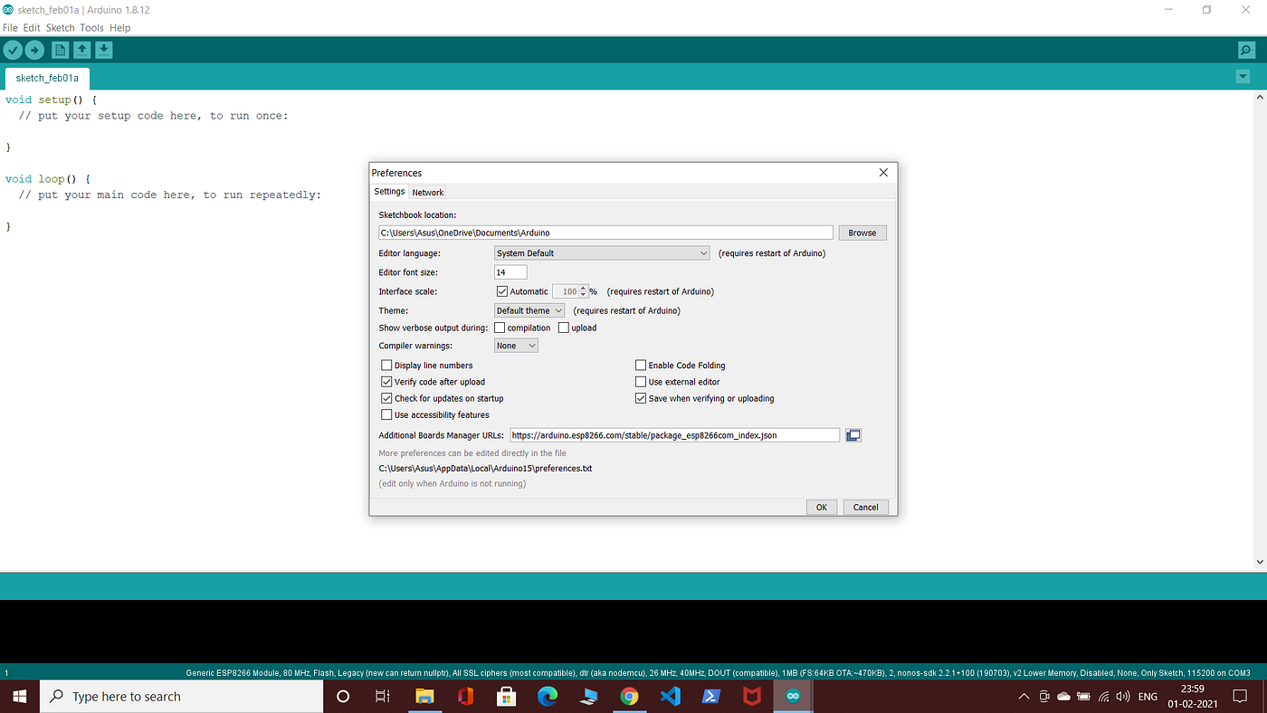Open Windows Start menu
Screen dimensions: 1267x713
click(20, 696)
